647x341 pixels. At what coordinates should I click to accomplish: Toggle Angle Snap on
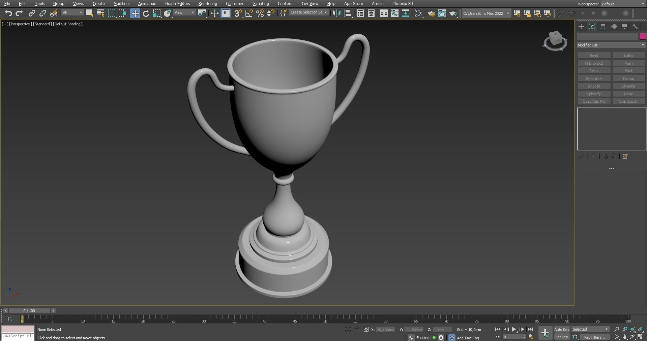tap(249, 13)
